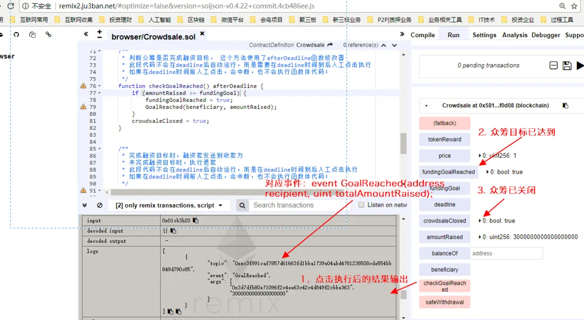Viewport: 584px width, 320px height.
Task: Toggle the Listen on network checkbox
Action: 362,205
